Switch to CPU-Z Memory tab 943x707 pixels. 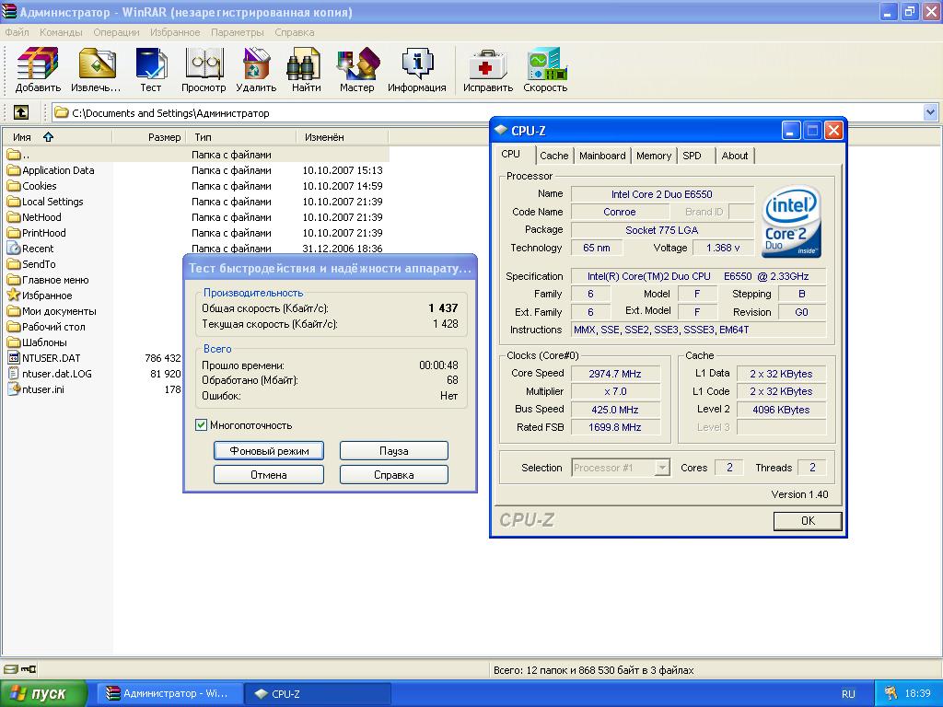tap(654, 156)
